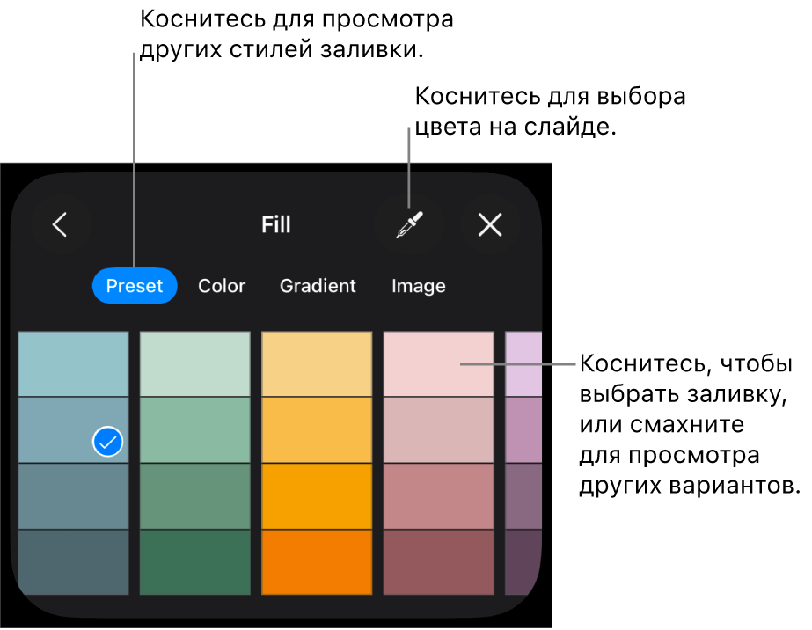This screenshot has height=630, width=812.
Task: Select the dusty rose swatch
Action: [438, 495]
